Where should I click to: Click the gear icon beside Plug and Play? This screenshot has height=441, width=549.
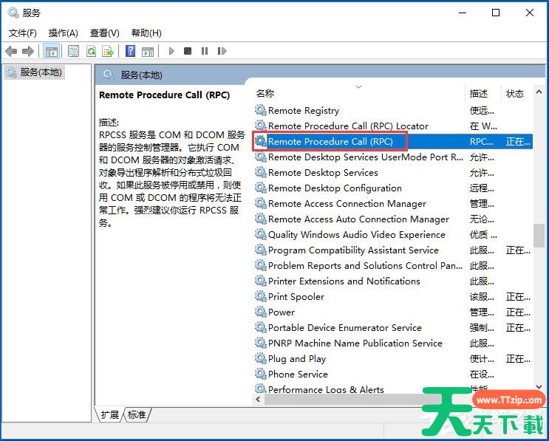click(261, 358)
